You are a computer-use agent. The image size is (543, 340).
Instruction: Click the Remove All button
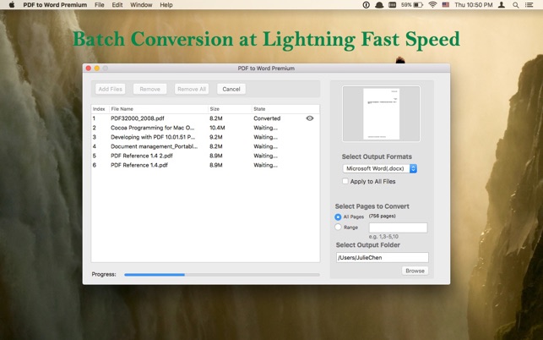pos(192,89)
